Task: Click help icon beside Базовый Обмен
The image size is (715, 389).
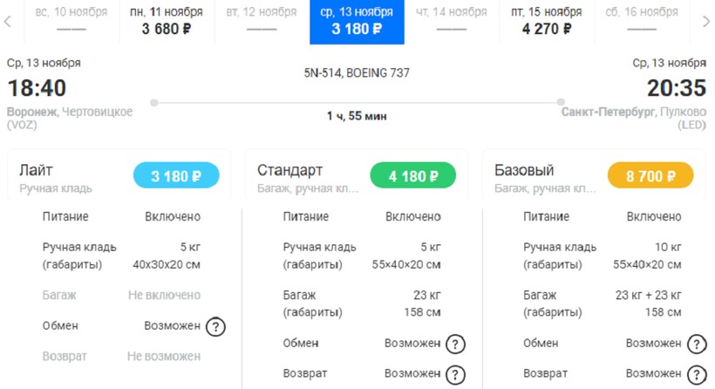Action: coord(696,344)
